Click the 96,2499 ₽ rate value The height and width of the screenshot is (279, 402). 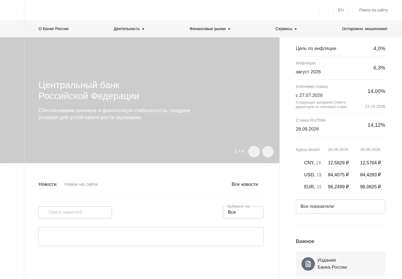pos(338,187)
